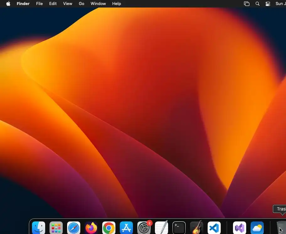Open the Window menu
The height and width of the screenshot is (234, 286).
point(98,4)
